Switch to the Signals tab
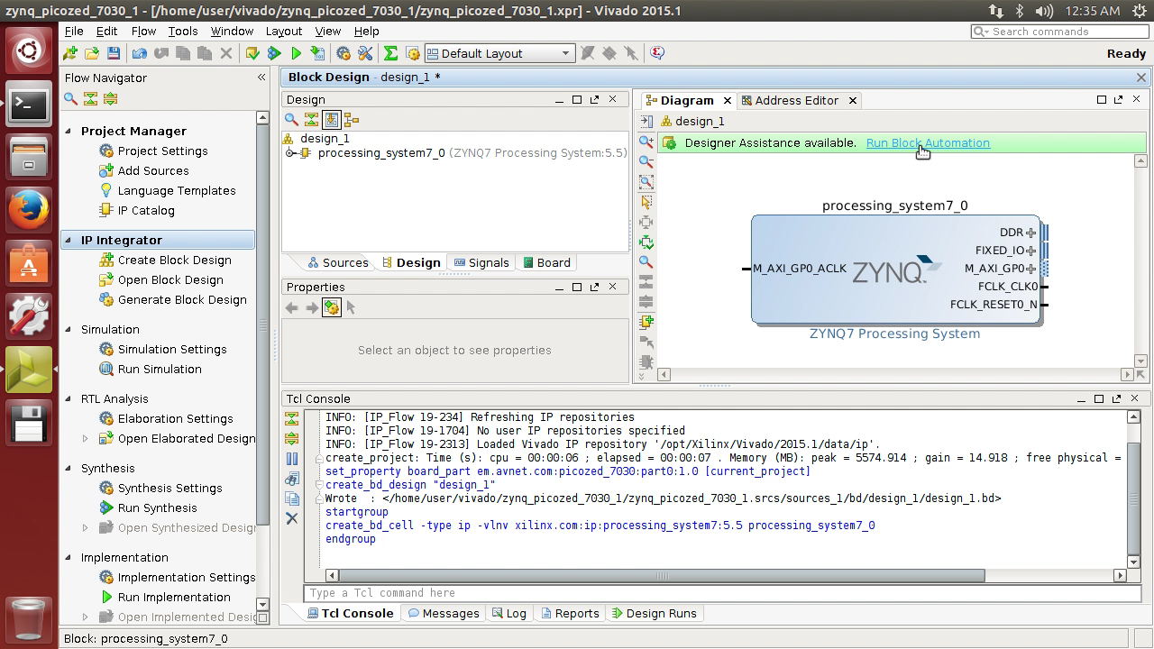 [x=481, y=262]
